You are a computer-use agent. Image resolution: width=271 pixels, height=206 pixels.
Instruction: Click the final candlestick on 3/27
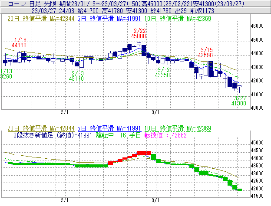tap(239, 88)
